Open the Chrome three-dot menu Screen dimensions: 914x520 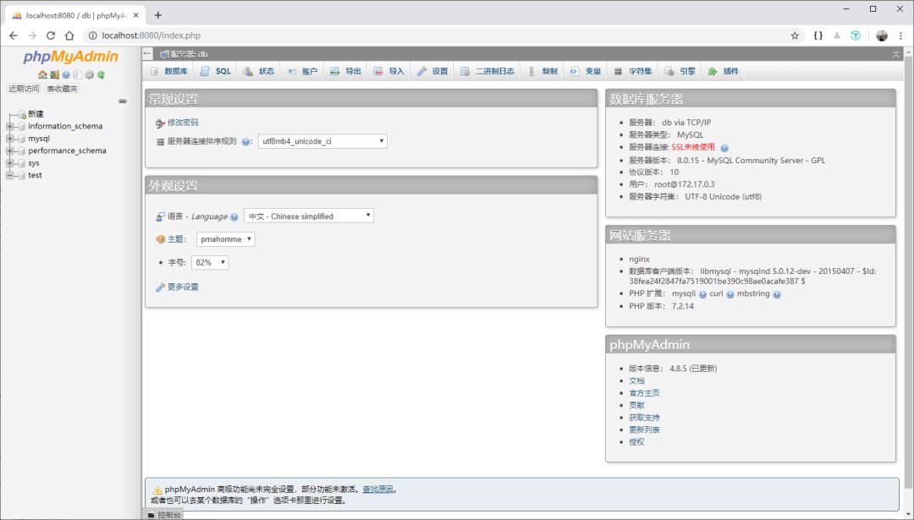click(x=900, y=36)
